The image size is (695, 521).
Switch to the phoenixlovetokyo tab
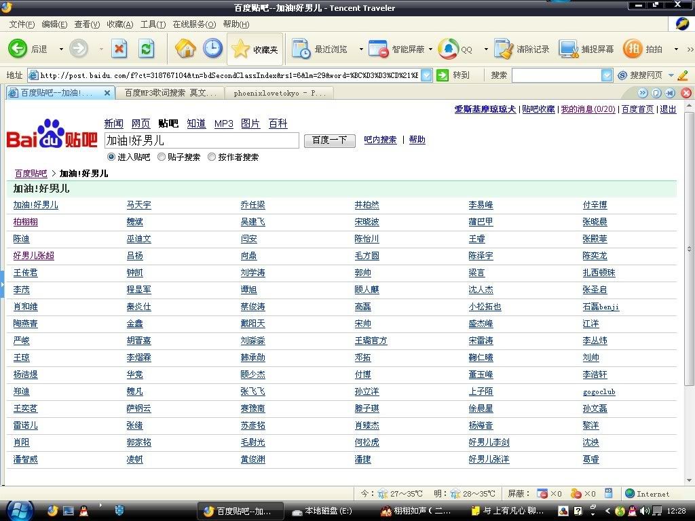279,93
